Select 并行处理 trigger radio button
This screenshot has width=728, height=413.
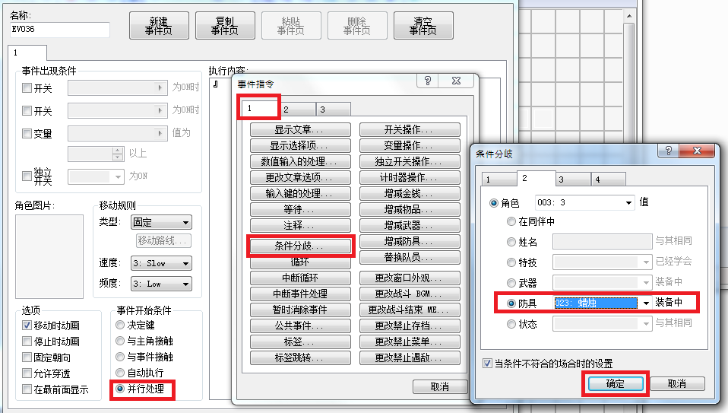120,389
